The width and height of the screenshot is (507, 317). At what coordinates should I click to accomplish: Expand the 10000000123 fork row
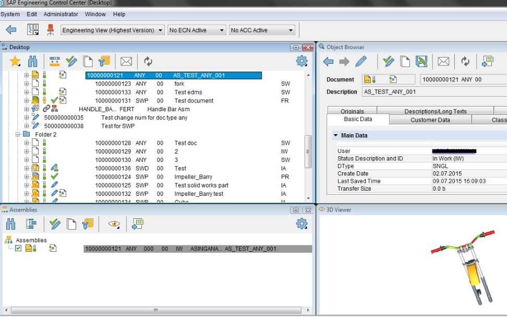(27, 84)
